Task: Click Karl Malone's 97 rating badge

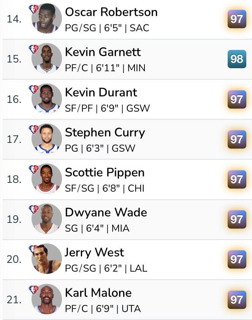Action: tap(236, 299)
